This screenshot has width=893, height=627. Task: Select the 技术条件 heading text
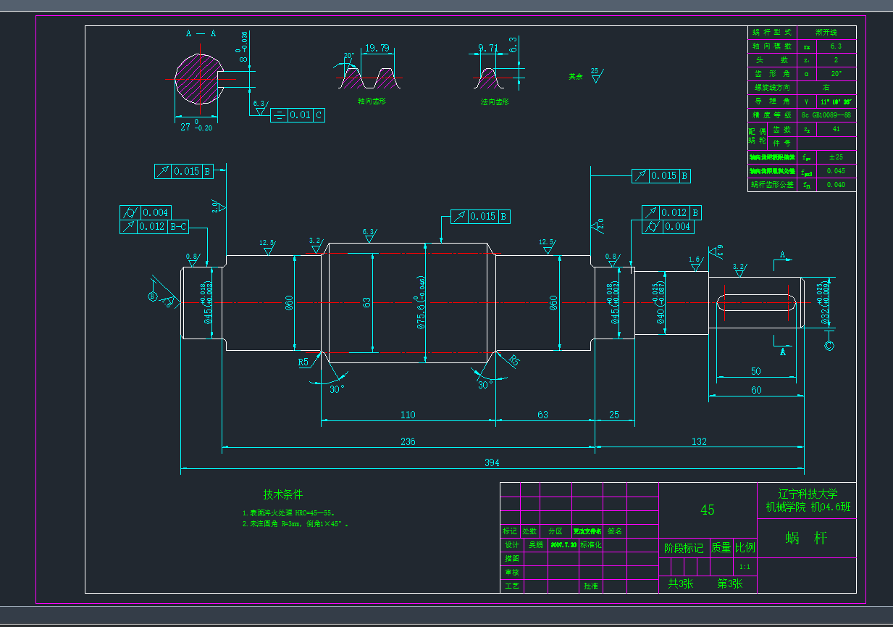click(282, 495)
